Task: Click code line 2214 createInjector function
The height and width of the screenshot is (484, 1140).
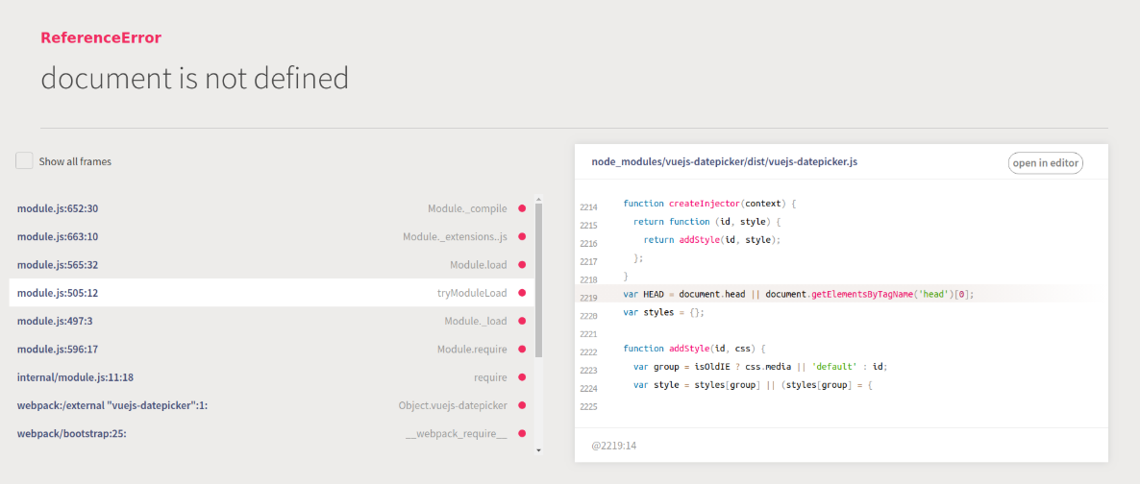Action: pos(710,204)
